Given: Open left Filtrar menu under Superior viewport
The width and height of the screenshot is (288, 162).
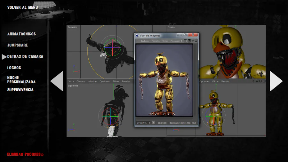Looking at the screenshot, I should coord(116,81).
